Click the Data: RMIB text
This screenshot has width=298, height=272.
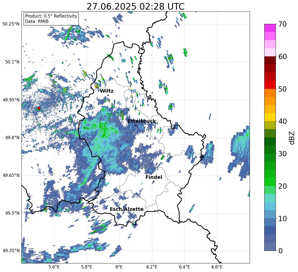point(37,21)
